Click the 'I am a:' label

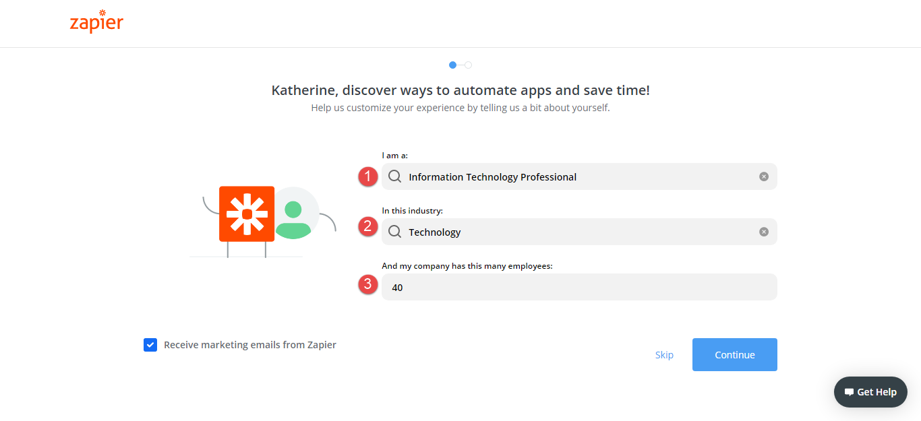[395, 156]
